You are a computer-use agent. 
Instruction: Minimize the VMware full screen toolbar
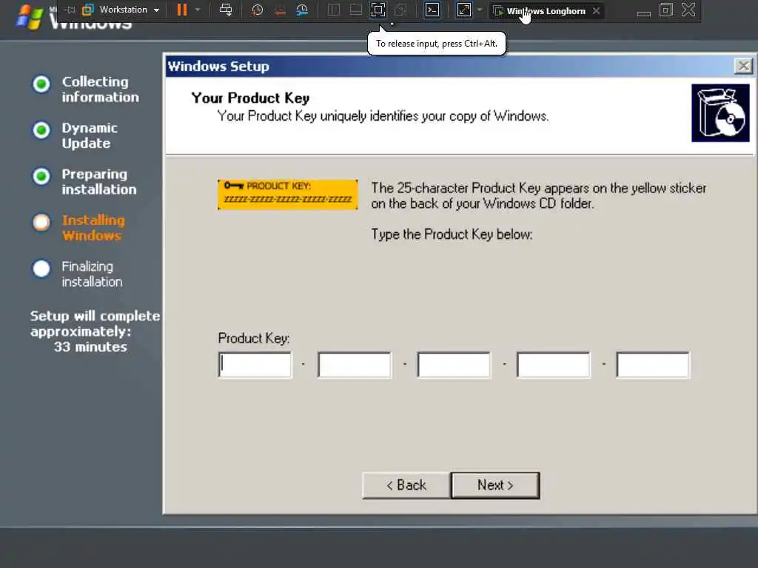(644, 13)
